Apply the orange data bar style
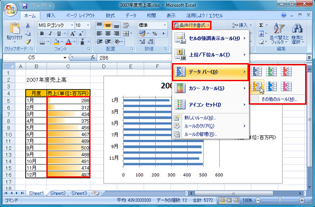This screenshot has width=315, height=207. [x=256, y=87]
